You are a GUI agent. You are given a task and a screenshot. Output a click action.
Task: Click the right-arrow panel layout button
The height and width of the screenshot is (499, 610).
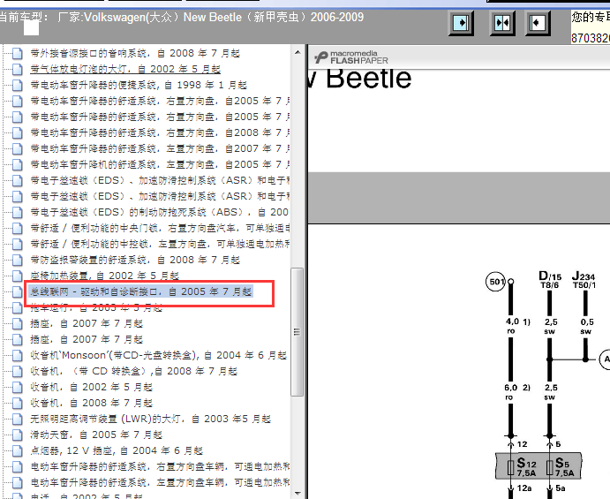pyautogui.click(x=461, y=23)
